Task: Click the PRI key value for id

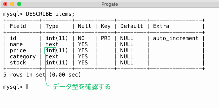Action: click(x=105, y=38)
